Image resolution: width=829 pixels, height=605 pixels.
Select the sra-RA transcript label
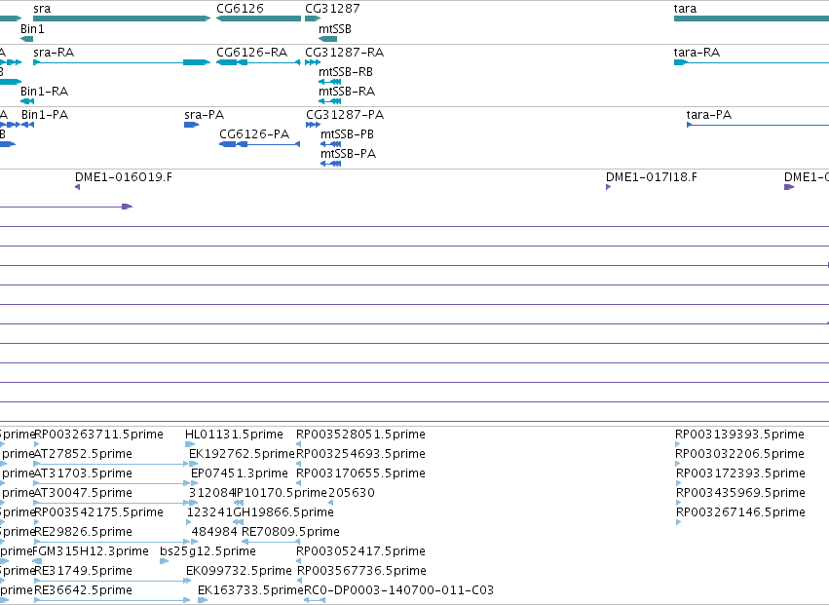54,53
